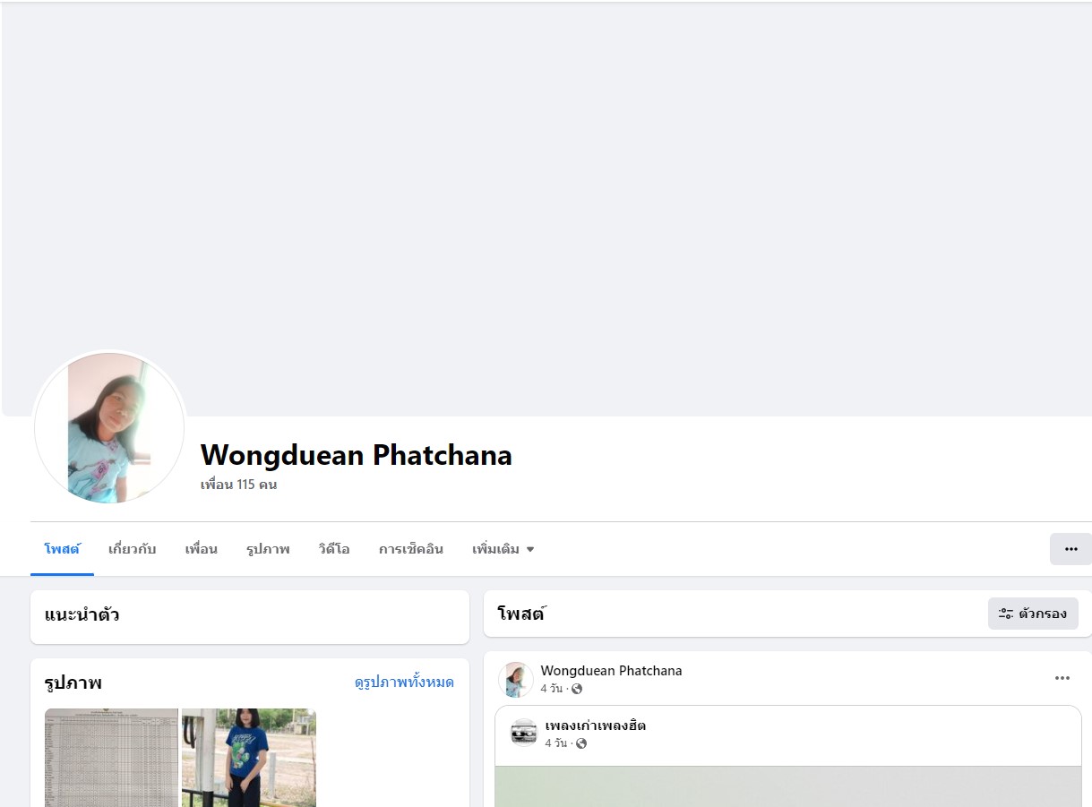1092x807 pixels.
Task: Click the 4 วัน timestamp under Wongduean Phatchana
Action: (551, 689)
